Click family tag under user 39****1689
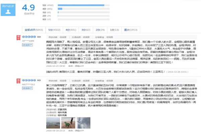This screenshot has width=201, height=134. (x=27, y=45)
